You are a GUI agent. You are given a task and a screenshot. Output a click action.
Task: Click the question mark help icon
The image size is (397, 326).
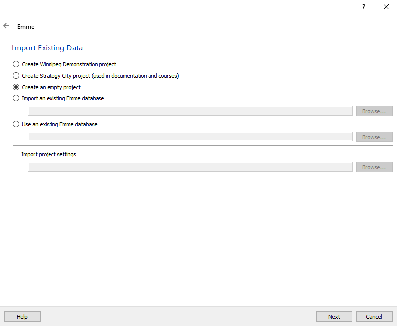point(363,7)
